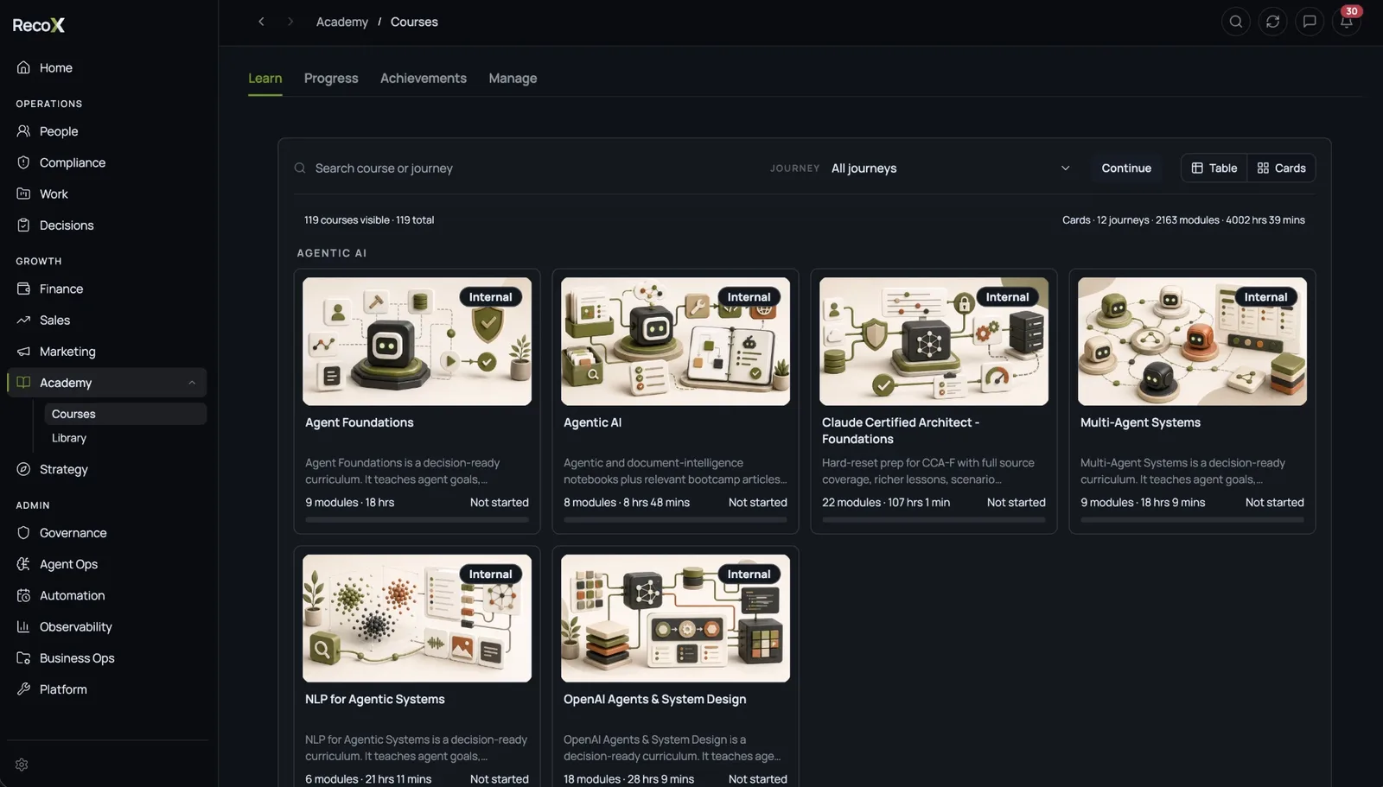1383x787 pixels.
Task: Click '9 modules · 18 hrs 9 mins' text
Action: 1143,503
